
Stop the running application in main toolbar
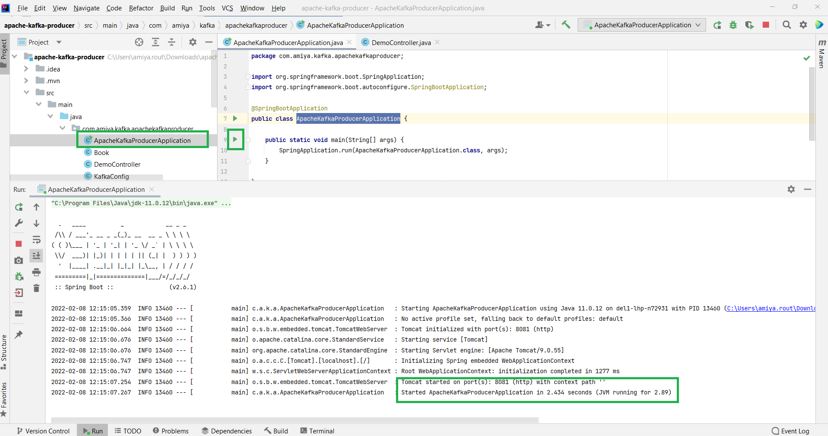(x=766, y=25)
